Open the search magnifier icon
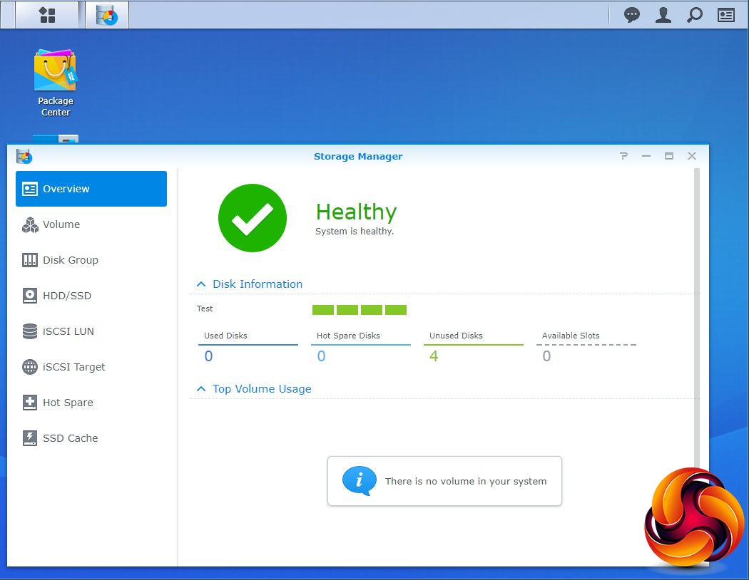 (x=695, y=15)
